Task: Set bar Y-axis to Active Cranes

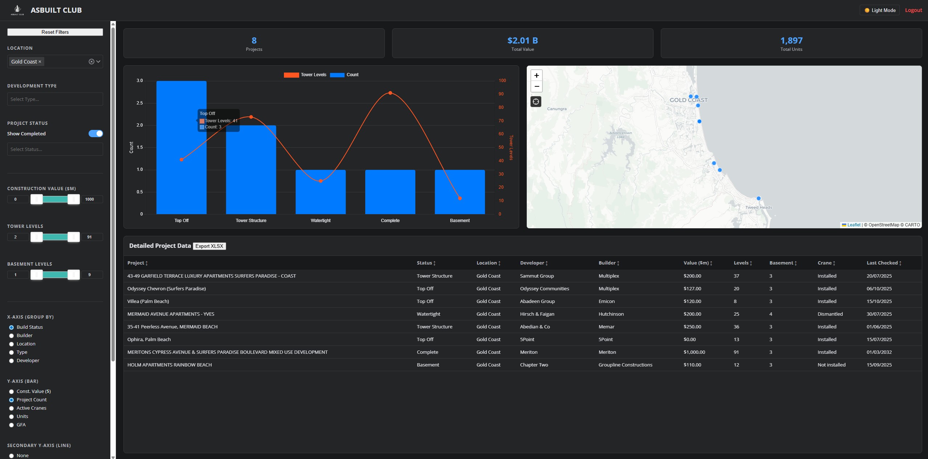Action: point(11,408)
